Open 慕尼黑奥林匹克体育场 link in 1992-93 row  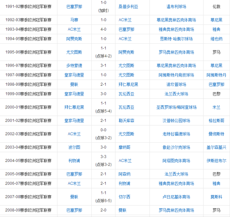176,20
